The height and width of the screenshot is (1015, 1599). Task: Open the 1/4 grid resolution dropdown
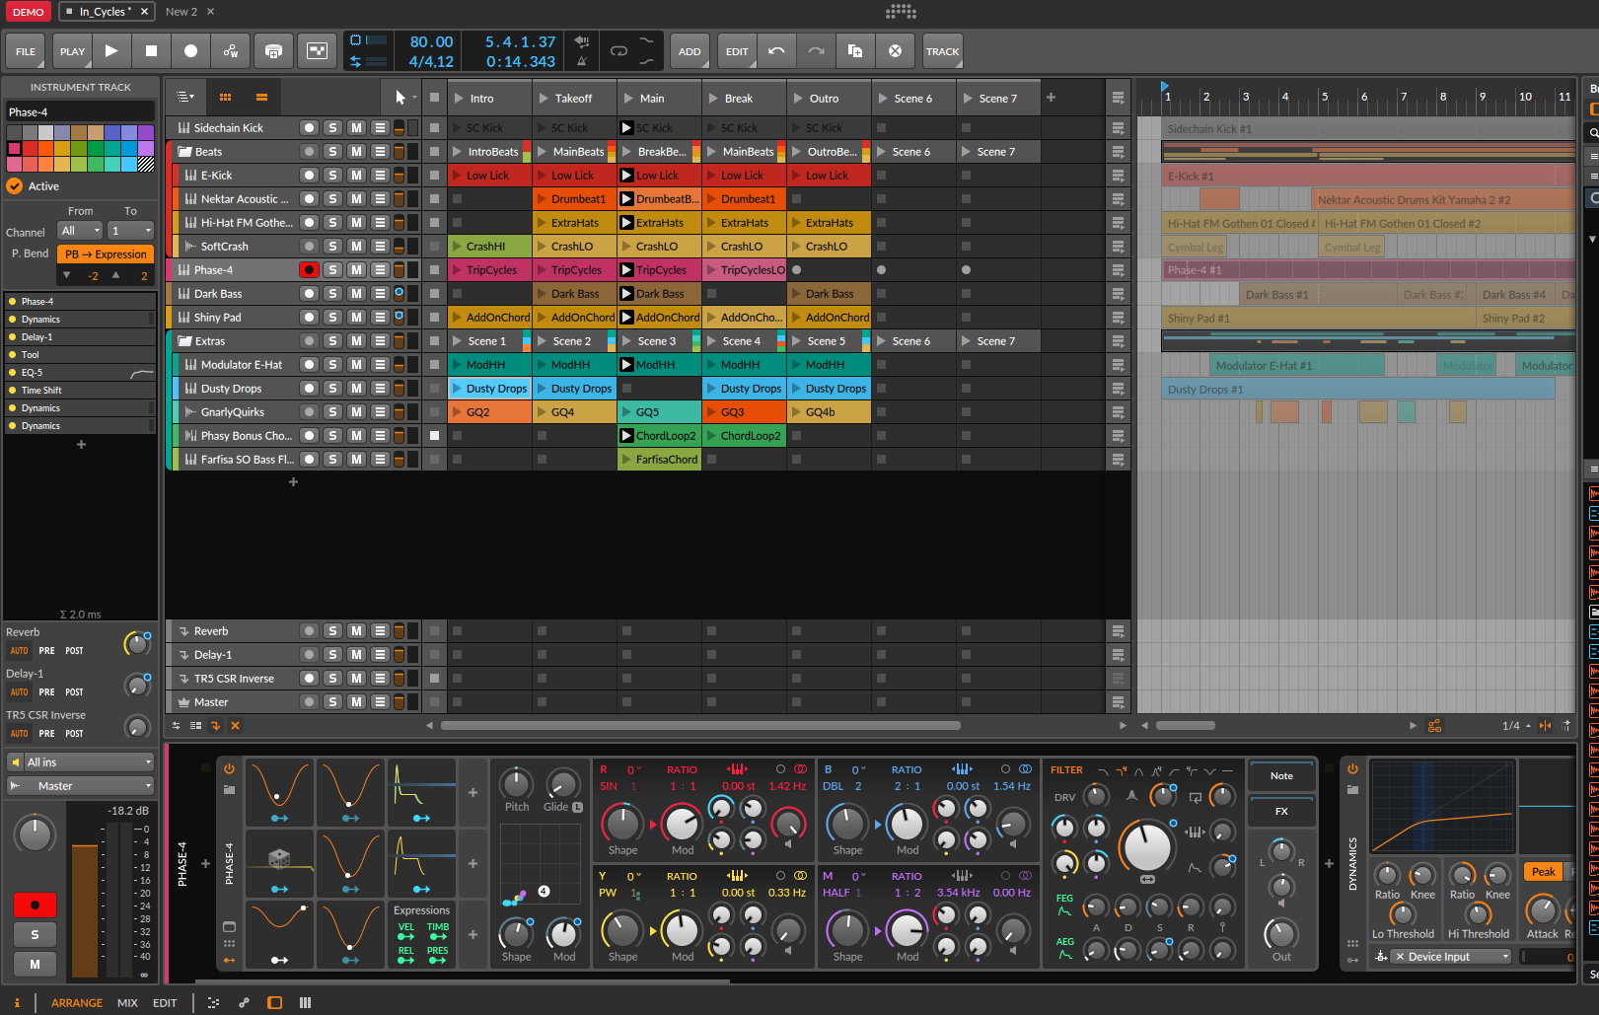pyautogui.click(x=1516, y=726)
